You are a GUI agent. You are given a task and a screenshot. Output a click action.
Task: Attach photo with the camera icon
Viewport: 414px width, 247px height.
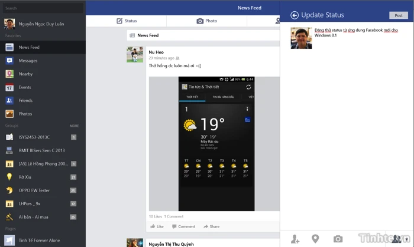pos(338,239)
